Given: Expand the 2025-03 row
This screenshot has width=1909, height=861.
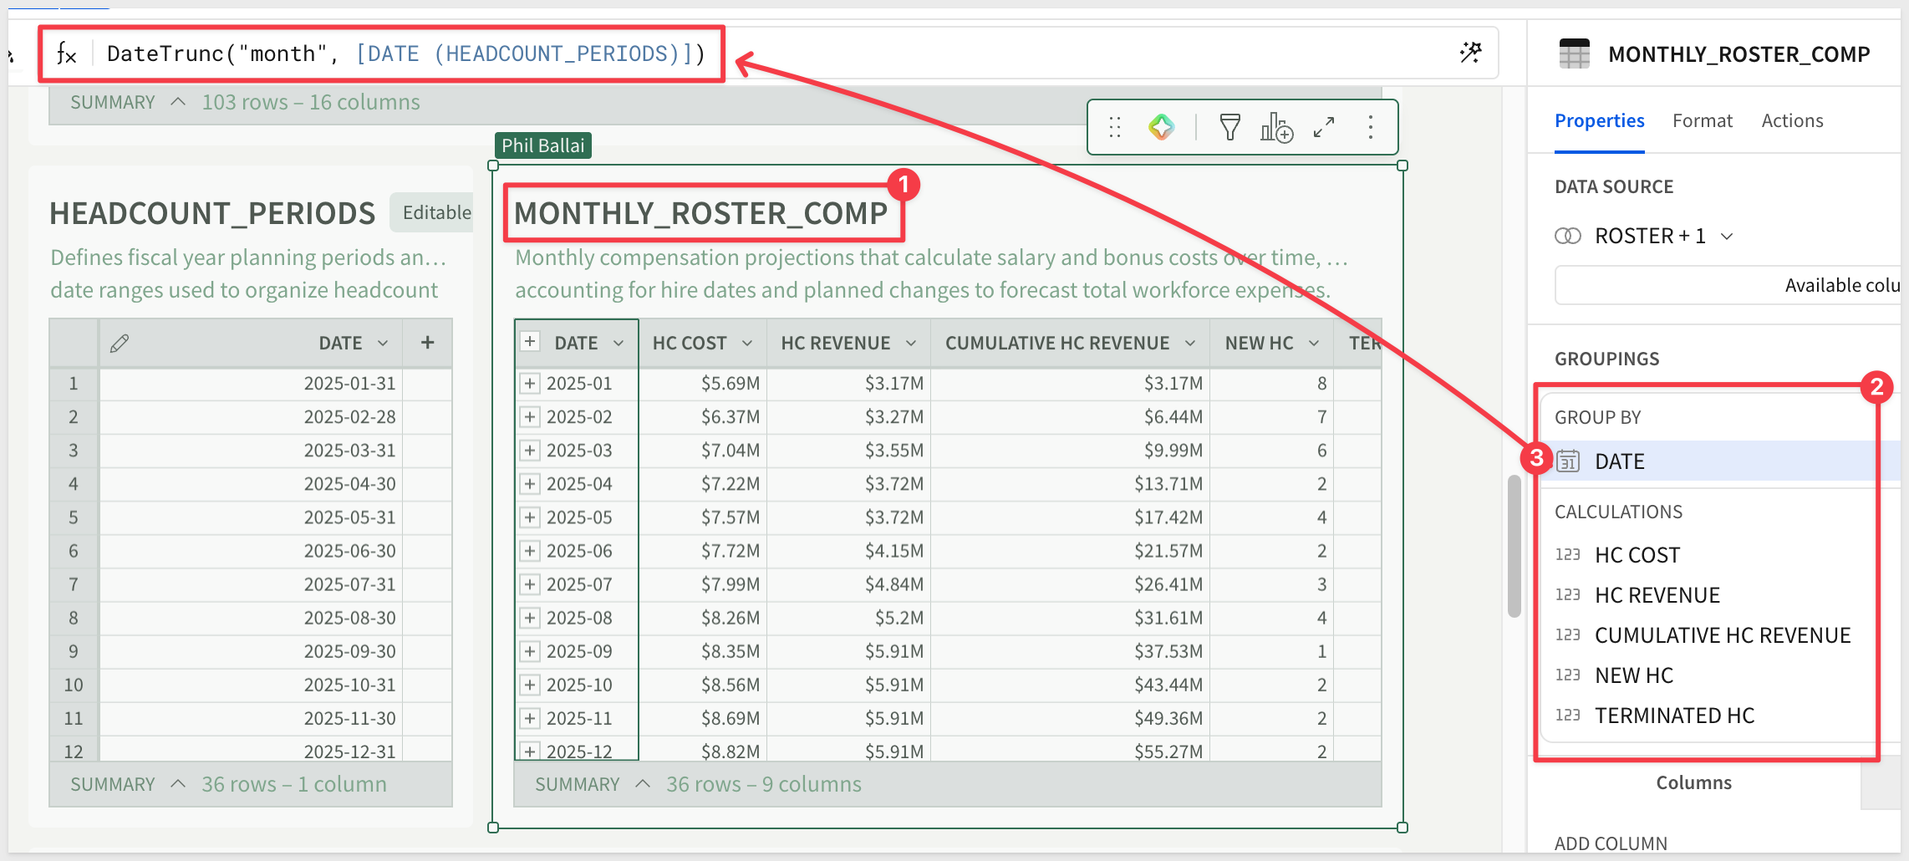Looking at the screenshot, I should click(x=530, y=451).
